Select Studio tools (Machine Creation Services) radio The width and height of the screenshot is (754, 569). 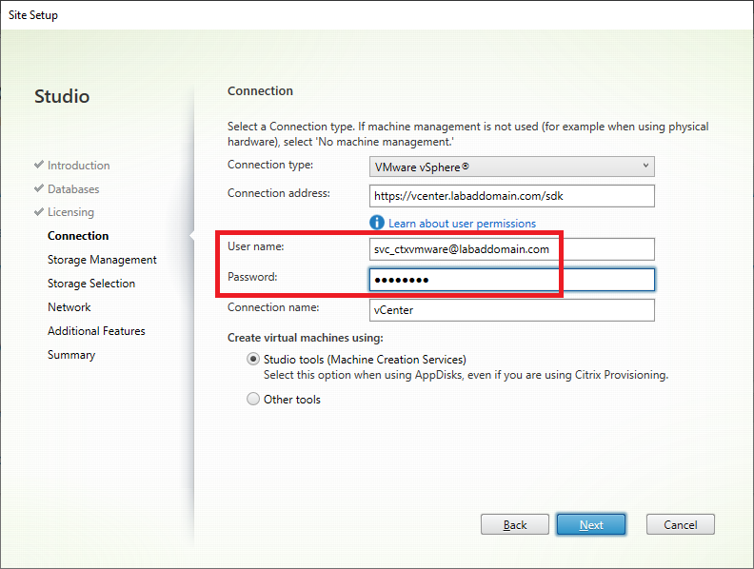(x=253, y=360)
